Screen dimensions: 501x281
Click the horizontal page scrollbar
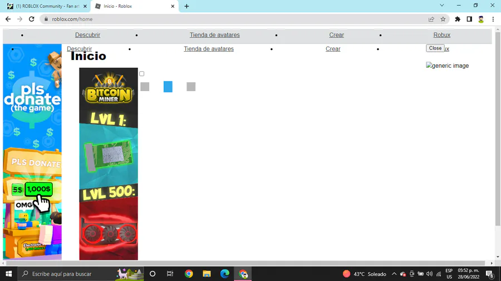(x=246, y=263)
